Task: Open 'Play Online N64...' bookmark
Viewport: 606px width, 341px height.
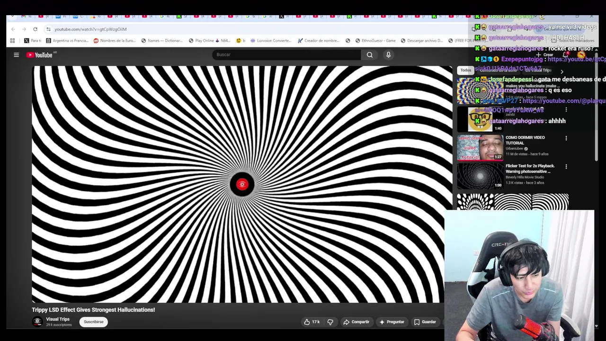Action: point(210,41)
